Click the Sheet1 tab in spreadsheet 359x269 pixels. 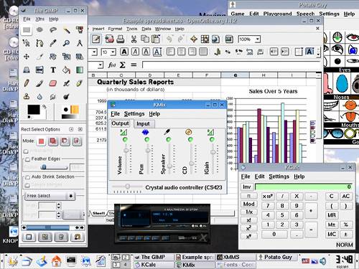click(x=99, y=213)
